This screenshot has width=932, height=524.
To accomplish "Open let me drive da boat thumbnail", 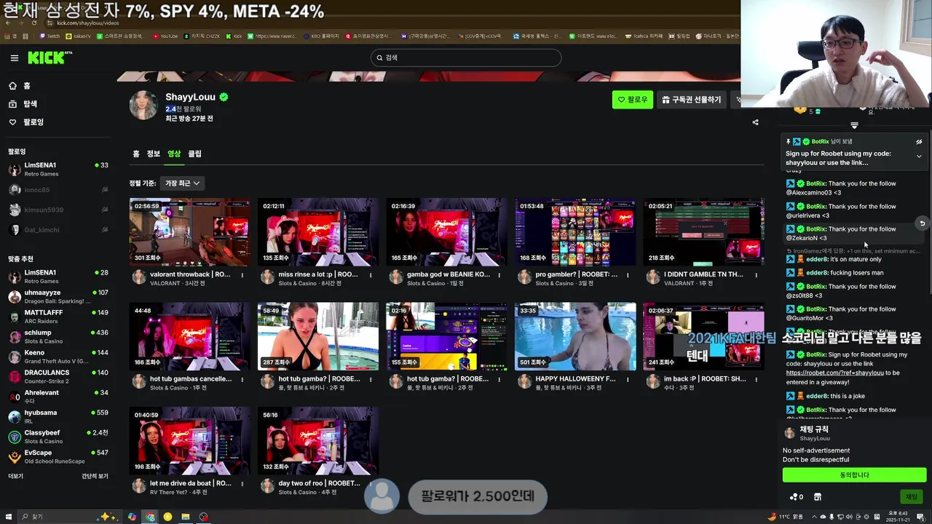I will [189, 441].
